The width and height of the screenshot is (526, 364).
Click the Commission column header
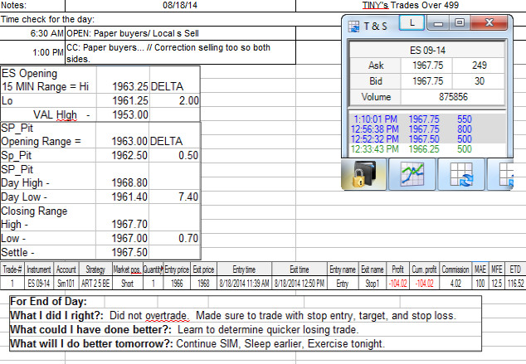click(455, 269)
